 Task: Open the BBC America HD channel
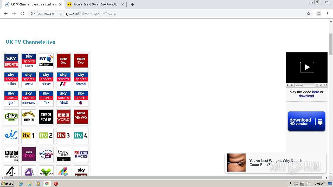click(x=11, y=155)
